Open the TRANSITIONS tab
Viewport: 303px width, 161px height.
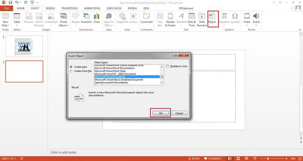[x=69, y=8]
